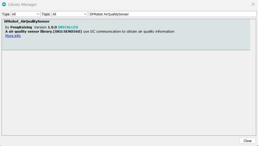258x146 pixels.
Task: Click the version number 1.0.0
Action: point(52,27)
